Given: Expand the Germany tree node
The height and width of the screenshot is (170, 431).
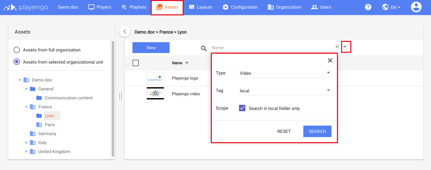Looking at the screenshot, I should [x=26, y=134].
